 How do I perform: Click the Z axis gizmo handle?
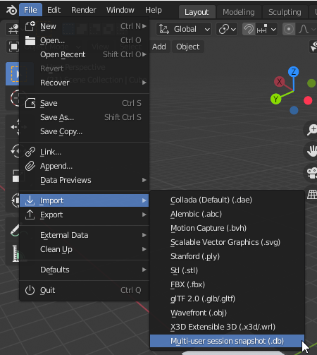(x=294, y=72)
